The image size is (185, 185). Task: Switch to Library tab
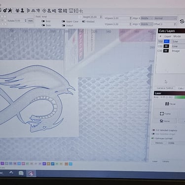coord(166,161)
